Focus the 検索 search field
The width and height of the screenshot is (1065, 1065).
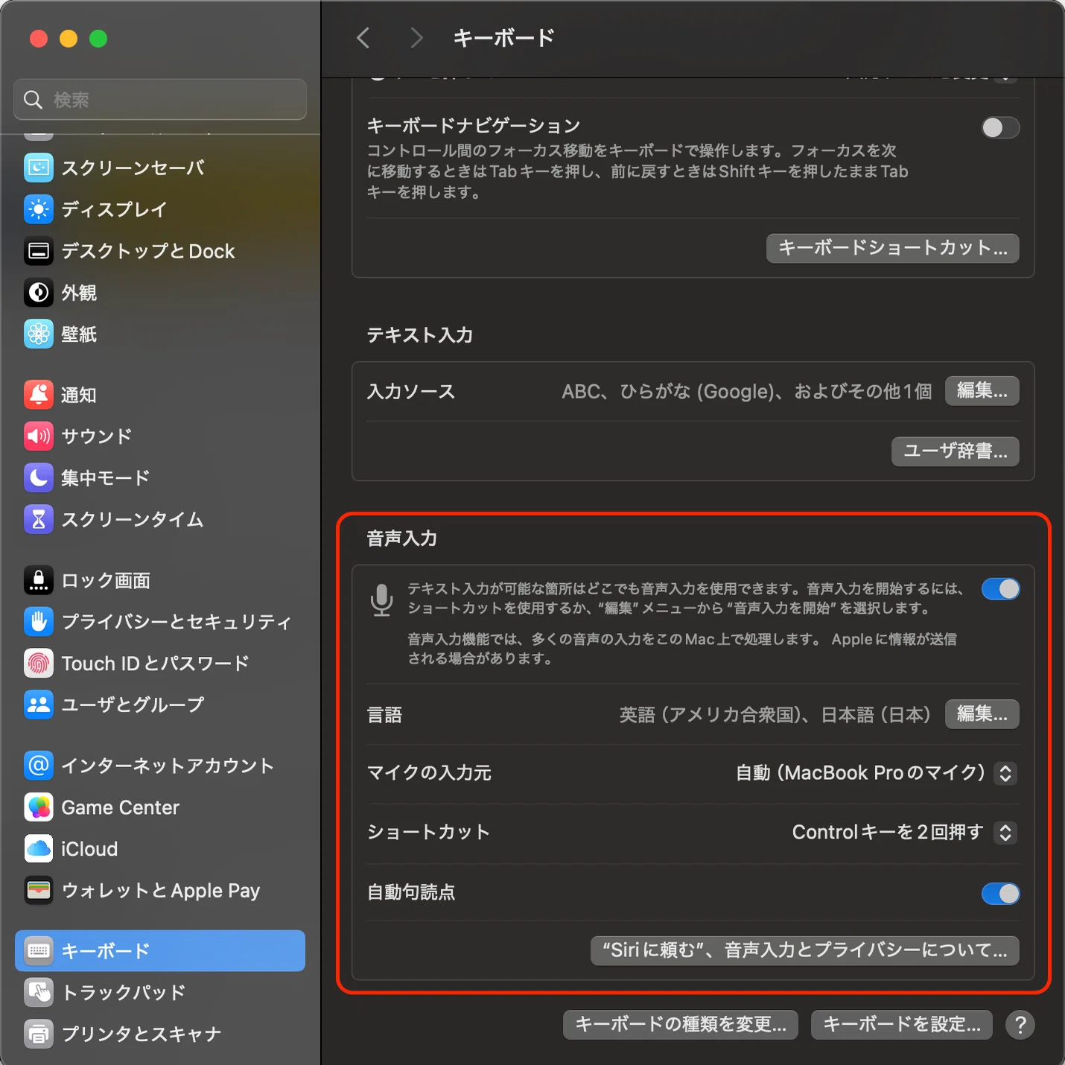click(160, 99)
